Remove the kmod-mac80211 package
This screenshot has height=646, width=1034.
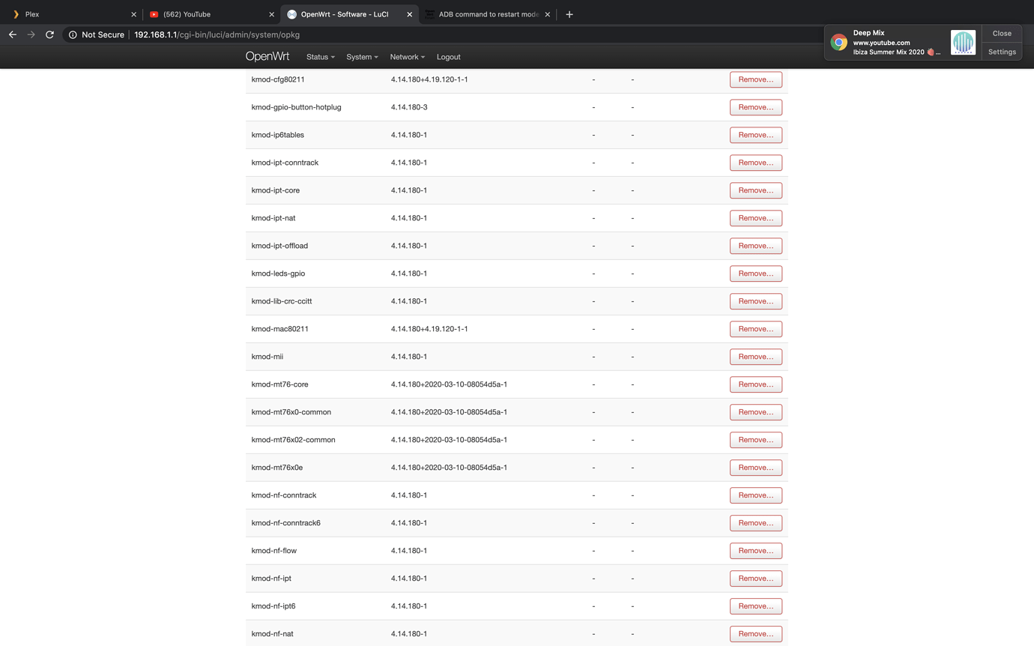755,329
